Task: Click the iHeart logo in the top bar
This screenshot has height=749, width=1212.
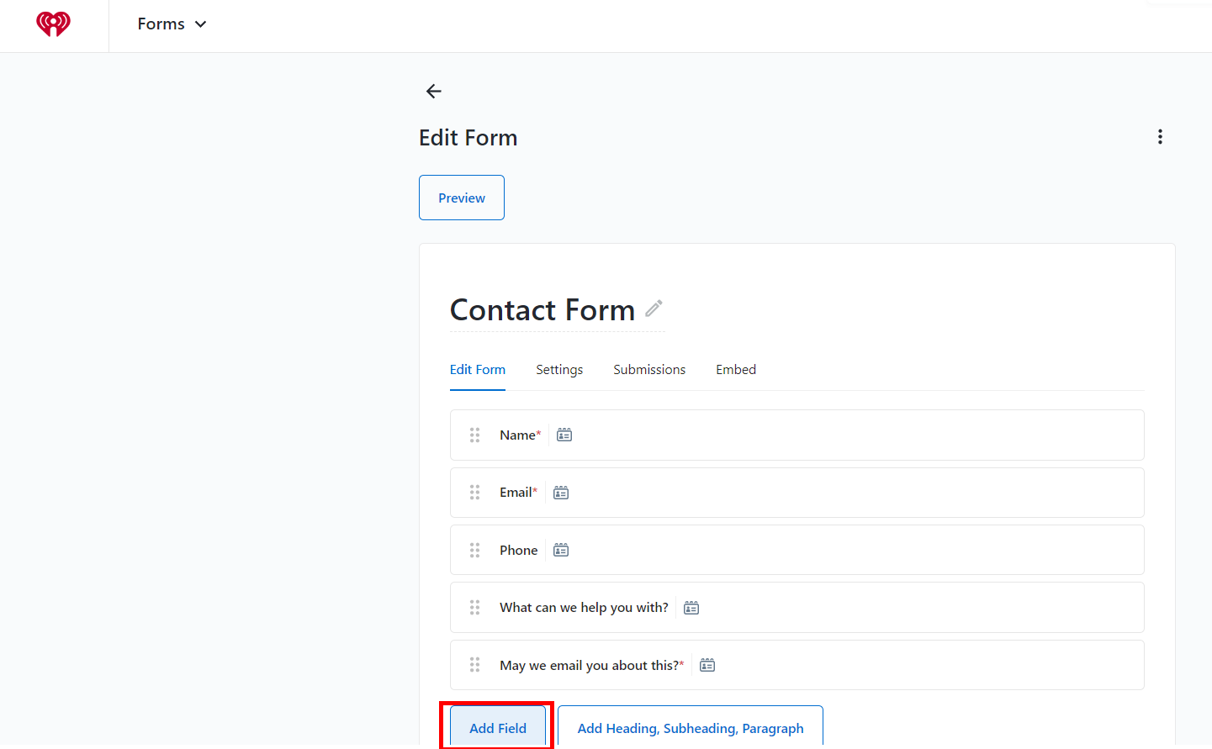Action: pyautogui.click(x=53, y=24)
